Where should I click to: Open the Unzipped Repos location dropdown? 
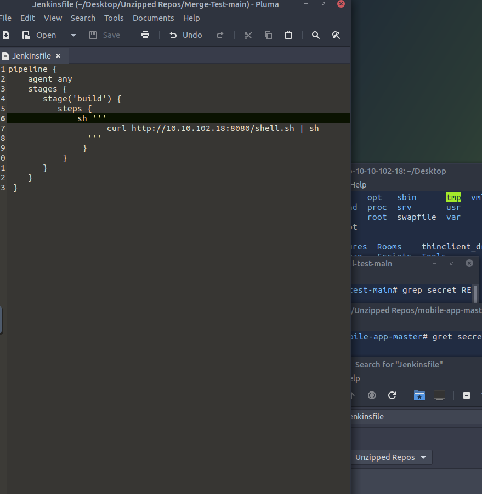pyautogui.click(x=392, y=457)
